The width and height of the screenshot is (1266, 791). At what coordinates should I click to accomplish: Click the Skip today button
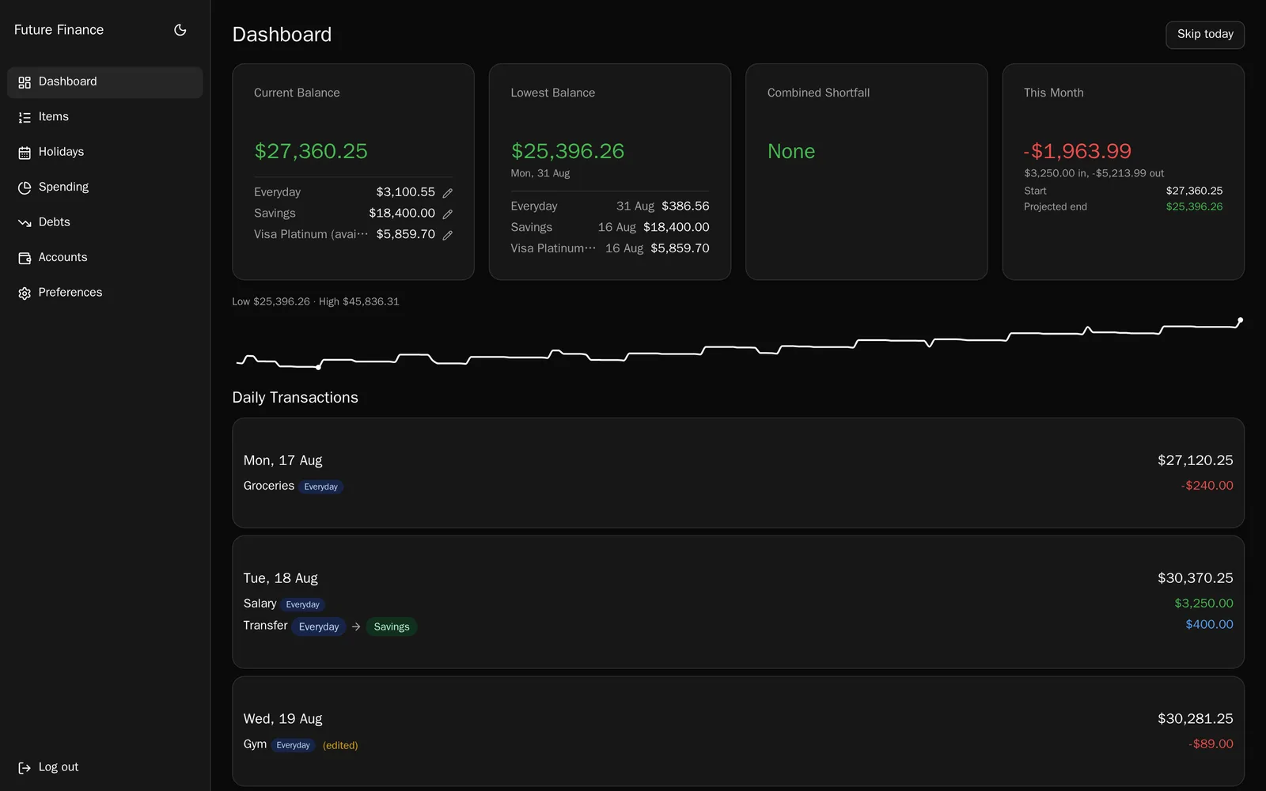point(1205,35)
